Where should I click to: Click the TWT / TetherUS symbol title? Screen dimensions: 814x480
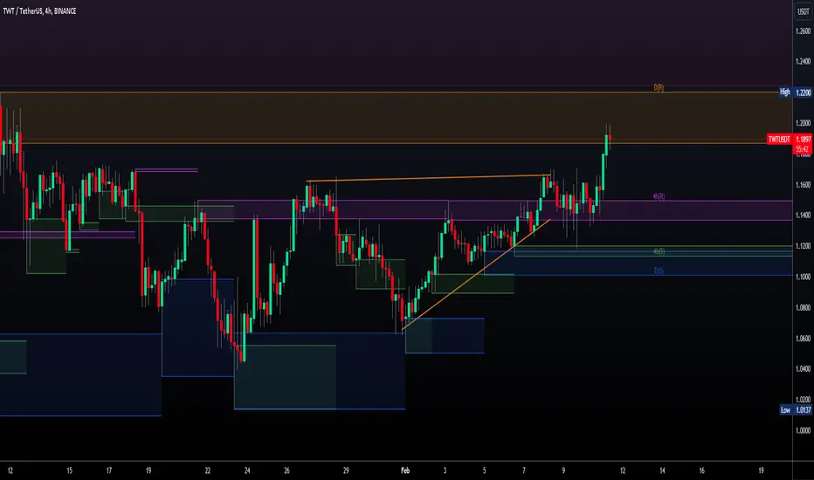[39, 10]
